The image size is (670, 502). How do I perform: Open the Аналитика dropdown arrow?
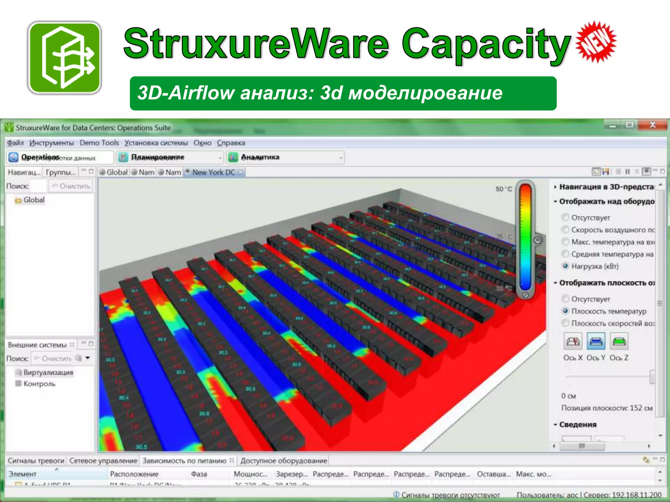pos(341,158)
